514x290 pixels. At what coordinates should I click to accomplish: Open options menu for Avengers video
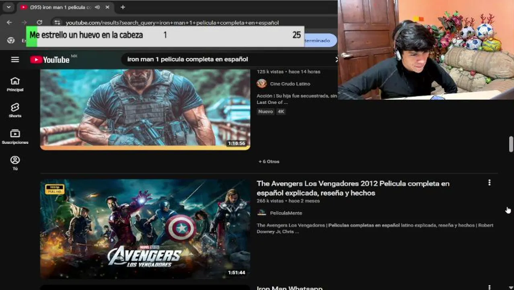tap(489, 183)
